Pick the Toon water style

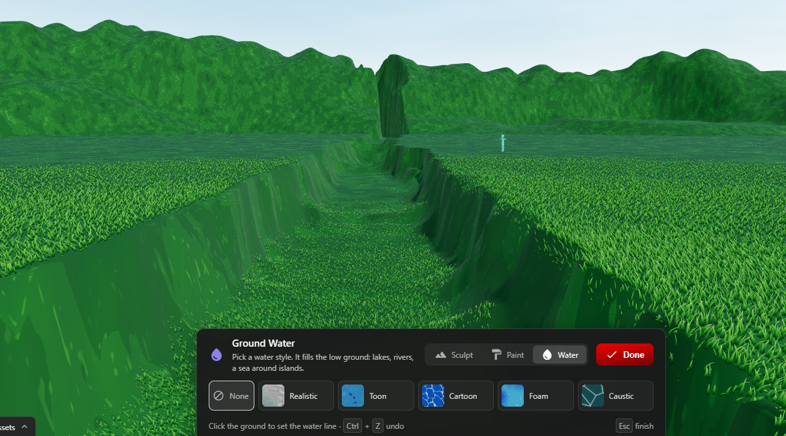(376, 396)
